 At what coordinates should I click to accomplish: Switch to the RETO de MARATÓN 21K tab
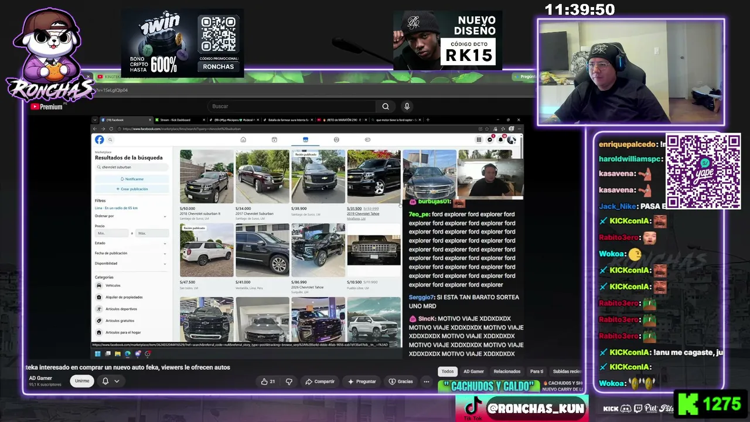pos(343,120)
